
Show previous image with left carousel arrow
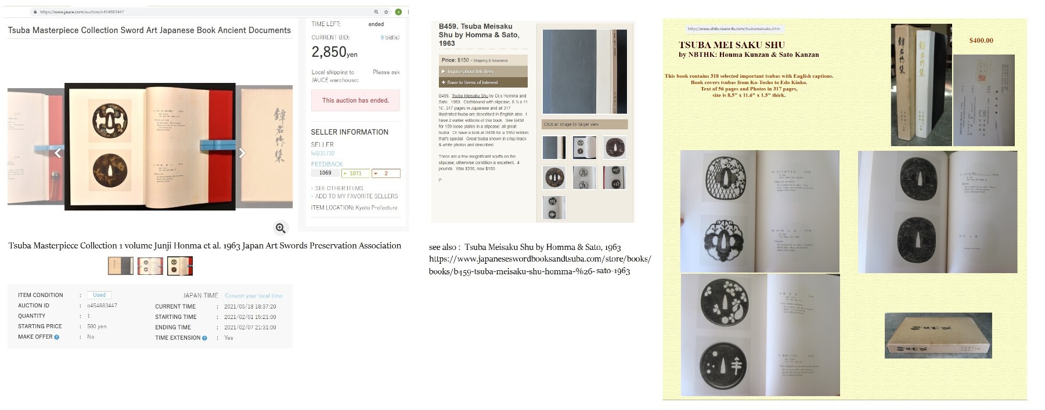57,153
